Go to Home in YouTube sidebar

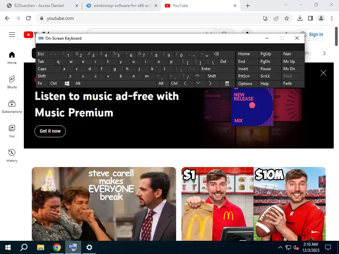[12, 58]
